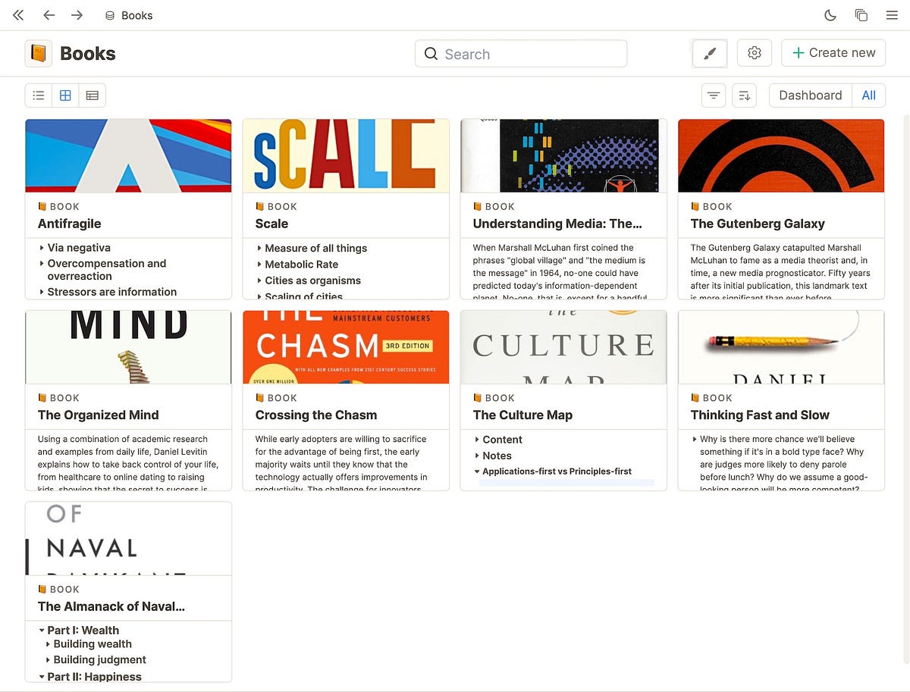
Task: Expand Via negativa in Antifragile
Action: pyautogui.click(x=41, y=248)
